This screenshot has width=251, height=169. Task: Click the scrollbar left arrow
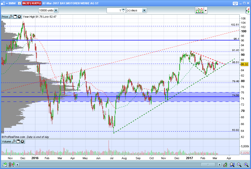17,165
